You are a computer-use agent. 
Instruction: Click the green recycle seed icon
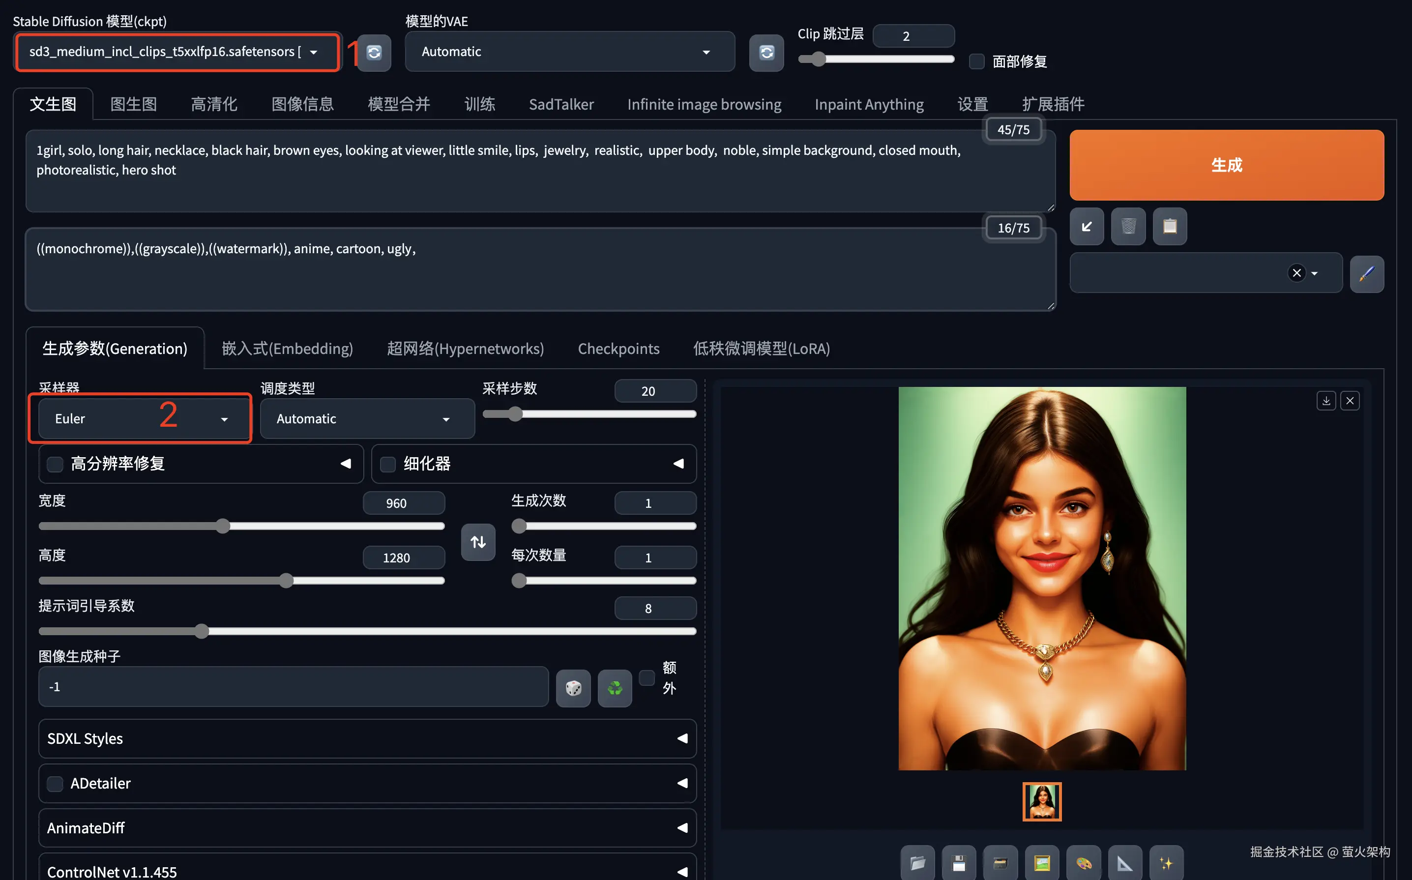(615, 688)
